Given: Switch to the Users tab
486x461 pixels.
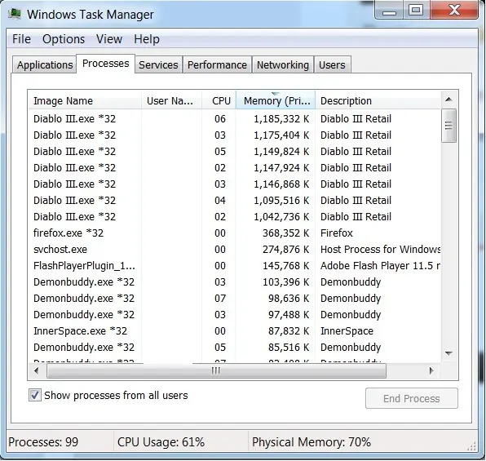Looking at the screenshot, I should point(332,64).
